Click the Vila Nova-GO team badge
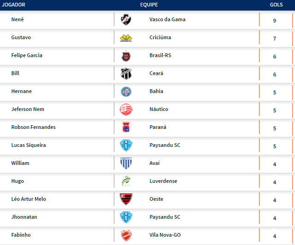The height and width of the screenshot is (245, 295). (126, 235)
